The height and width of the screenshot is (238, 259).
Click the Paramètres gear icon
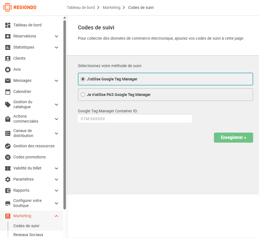pos(8,179)
